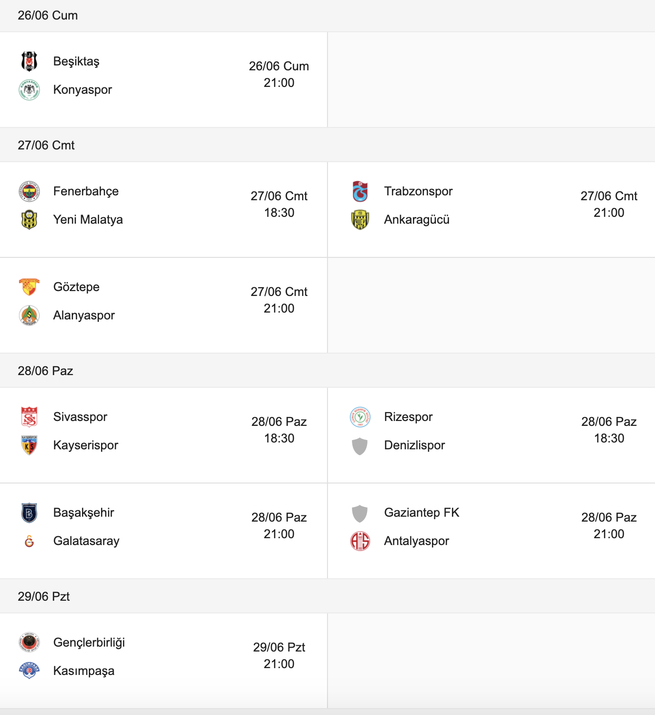Viewport: 655px width, 715px height.
Task: Select the Alanyaspor team name
Action: [x=84, y=315]
